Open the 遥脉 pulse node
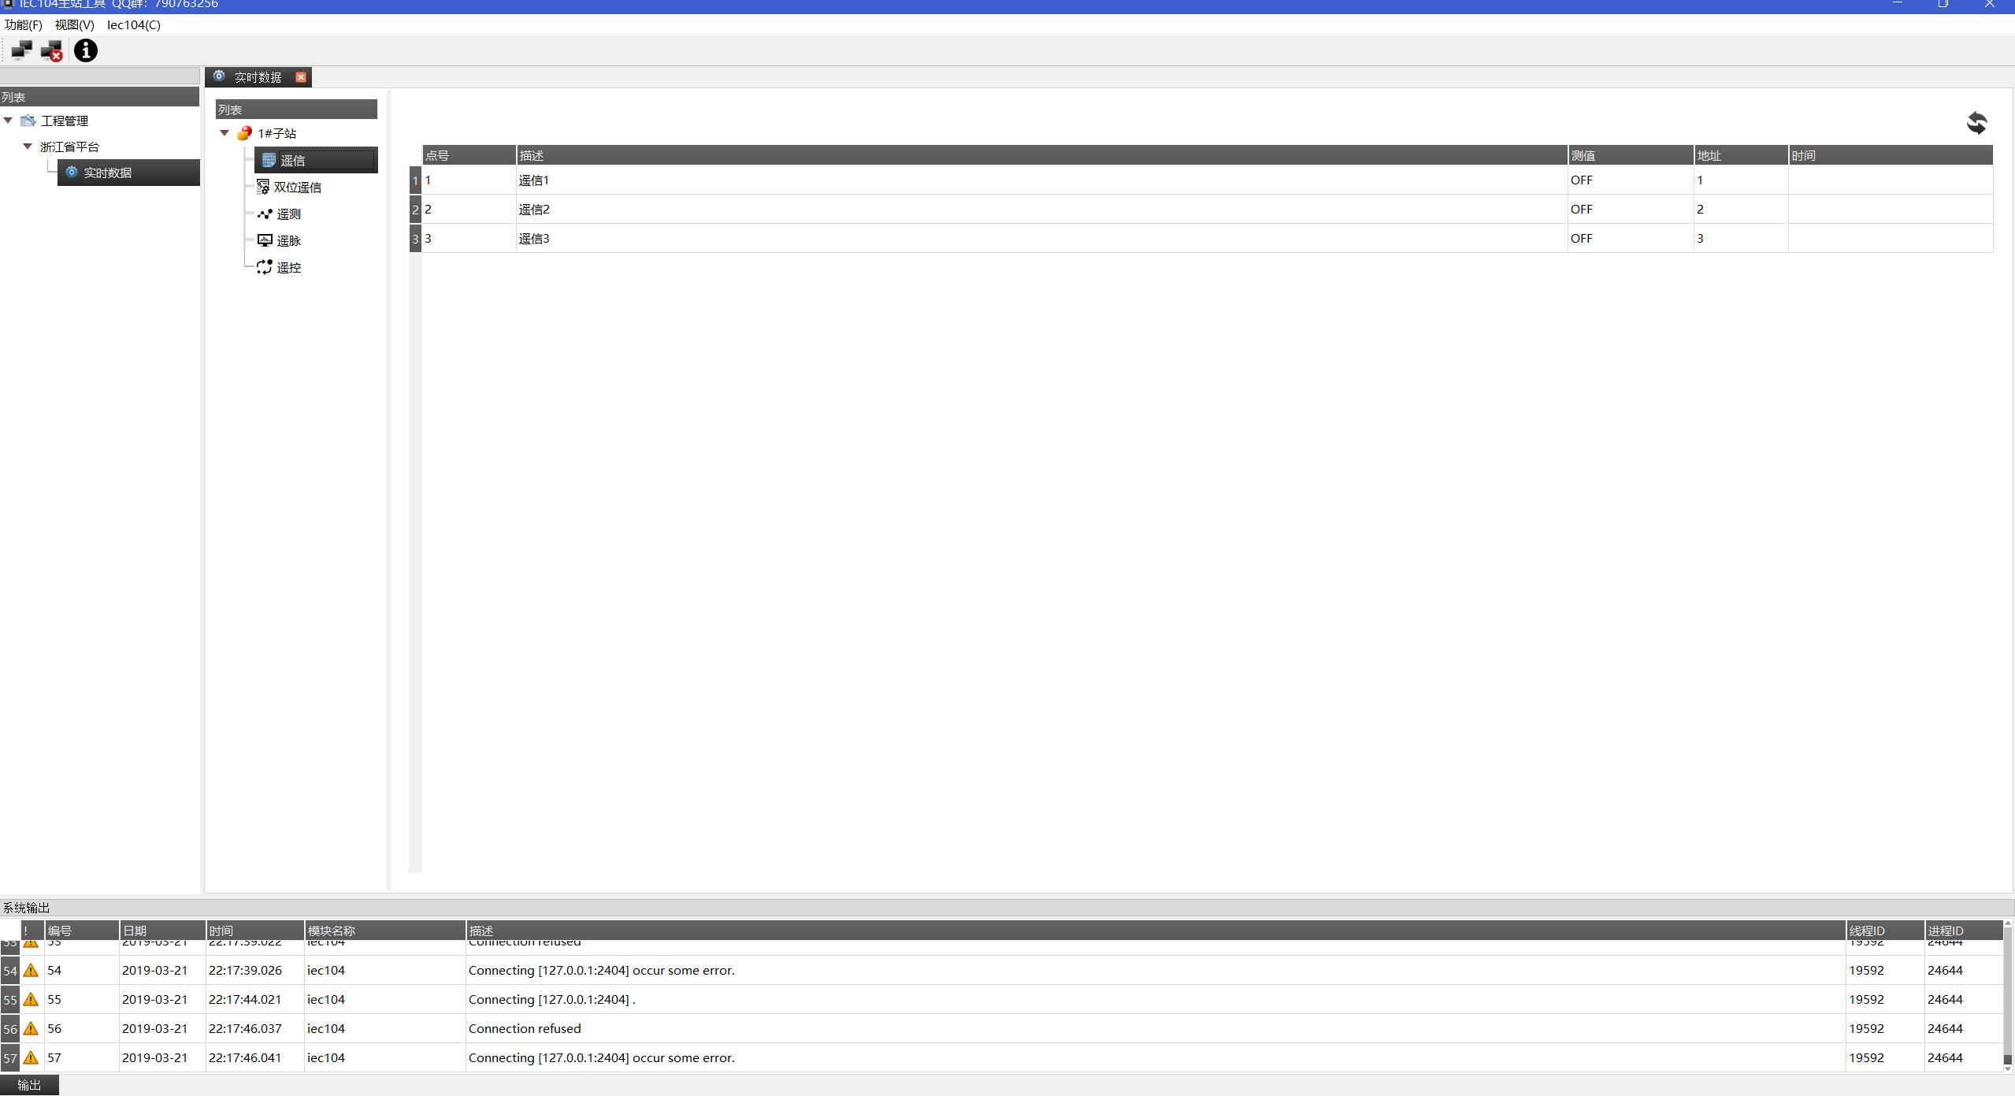This screenshot has width=2015, height=1096. 288,241
